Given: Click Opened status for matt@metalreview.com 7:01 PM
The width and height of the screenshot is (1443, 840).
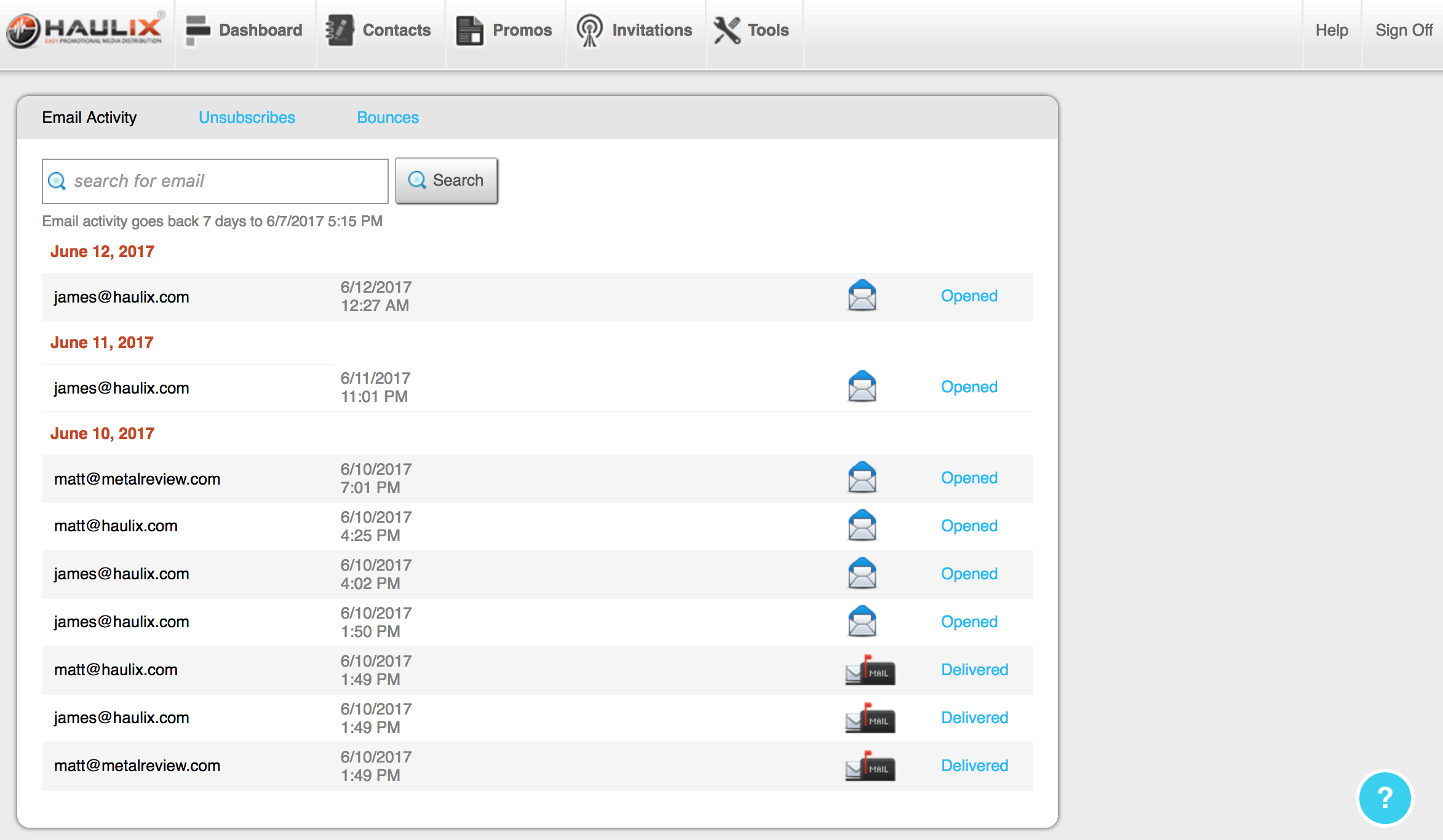Looking at the screenshot, I should point(969,478).
